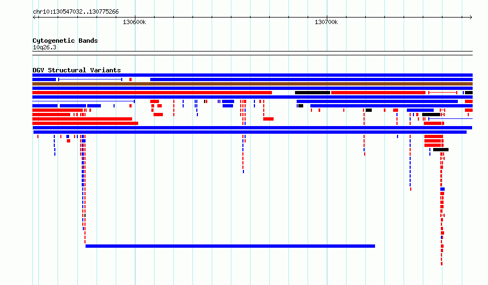
Task: Select the 10q26.3 cytogenetic band bar
Action: (252, 53)
